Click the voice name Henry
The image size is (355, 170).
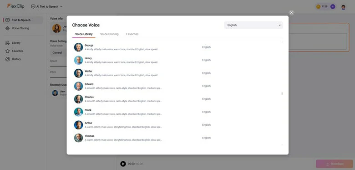click(88, 58)
